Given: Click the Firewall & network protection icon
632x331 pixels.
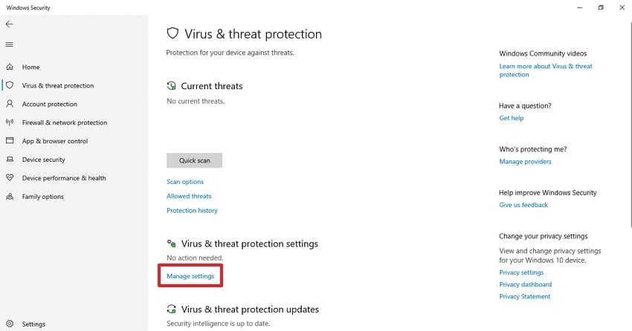Looking at the screenshot, I should (10, 122).
